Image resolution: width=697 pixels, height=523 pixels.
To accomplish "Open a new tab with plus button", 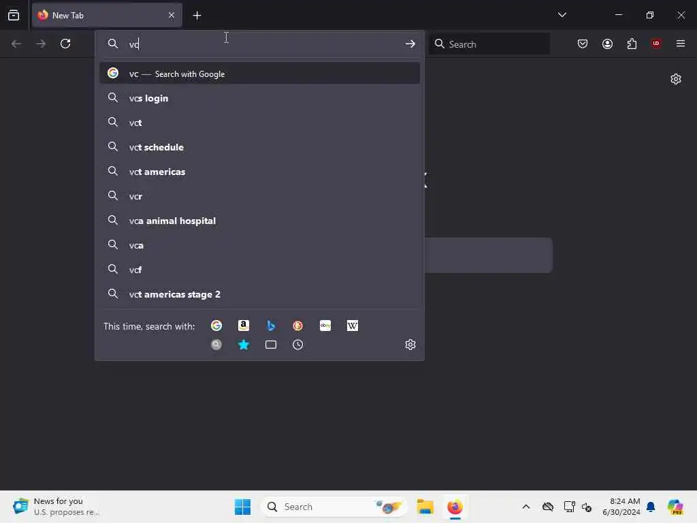I will [197, 16].
